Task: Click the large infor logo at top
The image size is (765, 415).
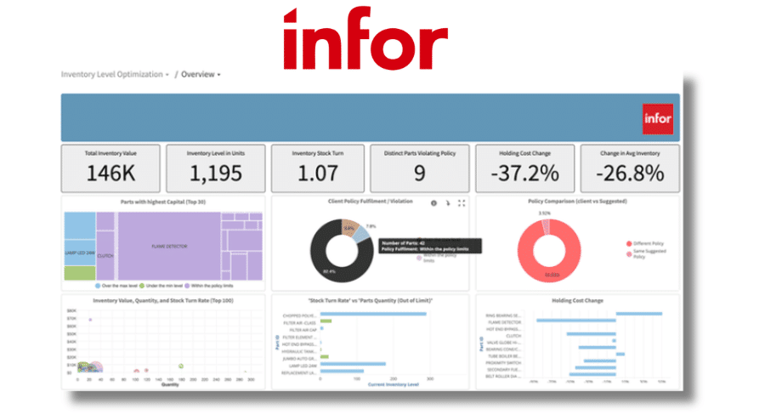Action: (365, 37)
